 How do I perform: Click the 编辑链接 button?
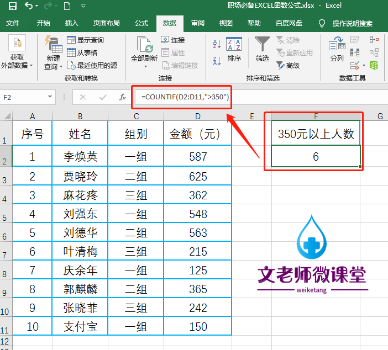coord(180,66)
